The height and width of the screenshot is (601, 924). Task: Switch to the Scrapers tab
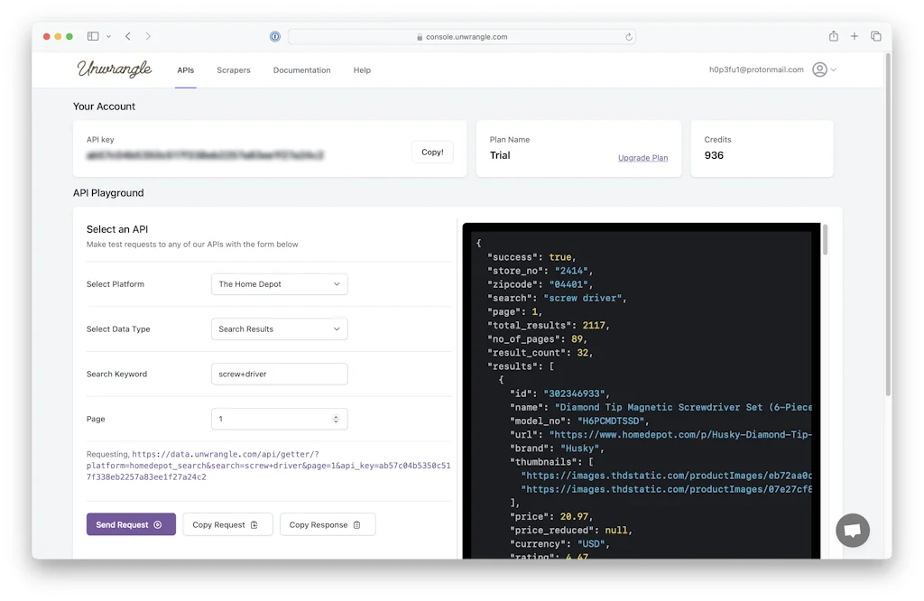[x=233, y=70]
